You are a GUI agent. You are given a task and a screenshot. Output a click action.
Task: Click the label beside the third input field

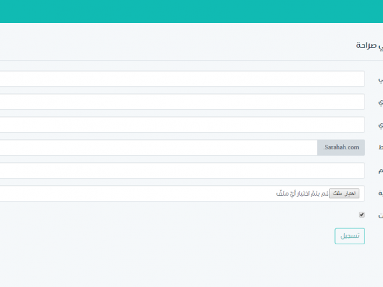point(380,125)
